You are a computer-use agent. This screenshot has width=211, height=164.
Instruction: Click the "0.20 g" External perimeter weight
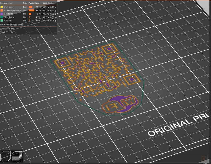coord(53,10)
